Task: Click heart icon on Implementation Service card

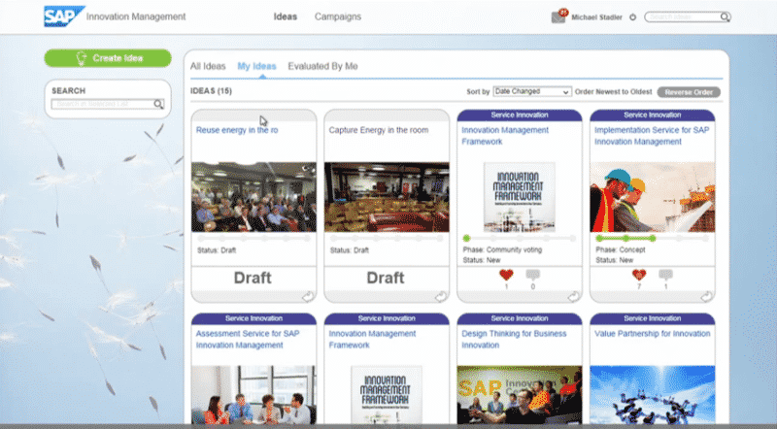Action: (638, 275)
